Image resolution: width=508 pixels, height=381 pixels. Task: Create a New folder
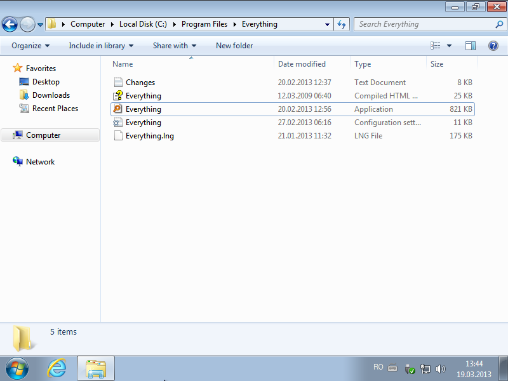pos(234,46)
